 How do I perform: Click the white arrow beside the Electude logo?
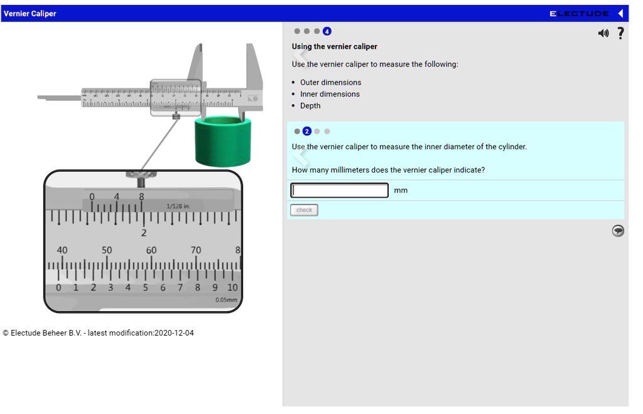tap(620, 12)
